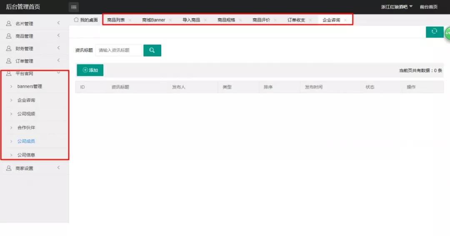Viewport: 450px width, 236px height.
Task: Open 公司成员 in the sidebar
Action: (26, 141)
